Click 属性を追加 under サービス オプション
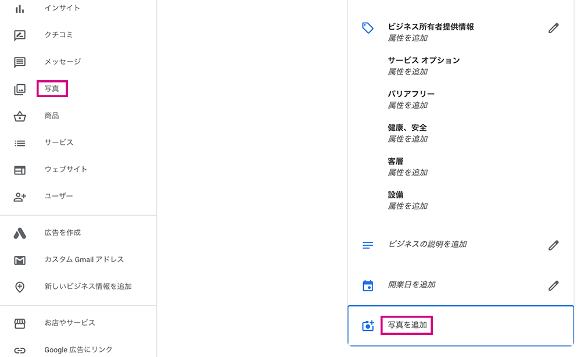 coord(408,72)
